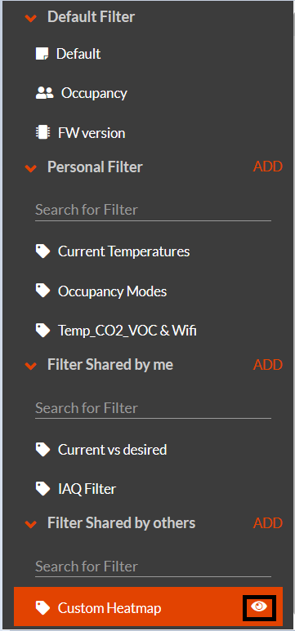This screenshot has width=295, height=631.
Task: Click the chip icon beside FW version
Action: (x=42, y=132)
